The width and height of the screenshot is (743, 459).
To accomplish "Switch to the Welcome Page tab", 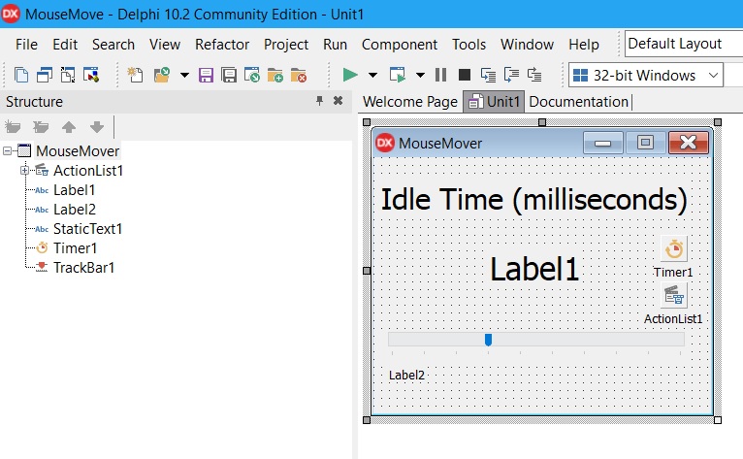I will (x=410, y=102).
